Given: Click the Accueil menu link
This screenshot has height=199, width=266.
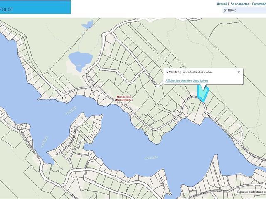Looking at the screenshot, I should click(222, 4).
